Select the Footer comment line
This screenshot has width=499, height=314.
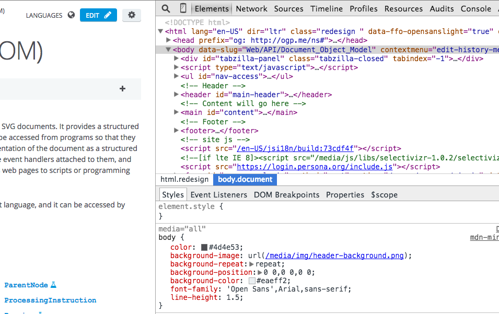213,122
